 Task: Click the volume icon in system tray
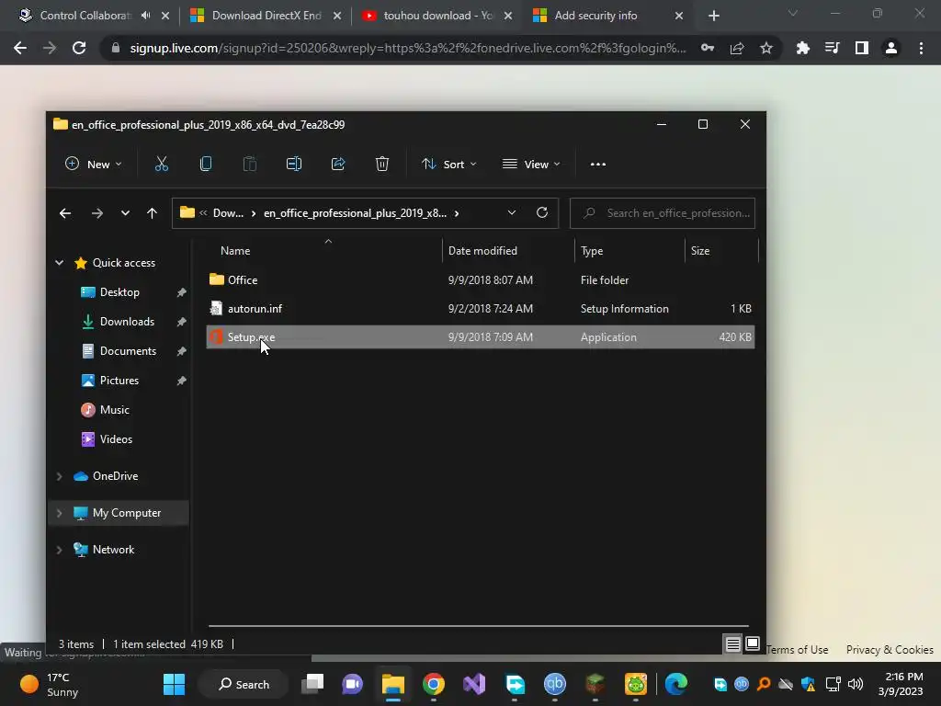point(856,684)
